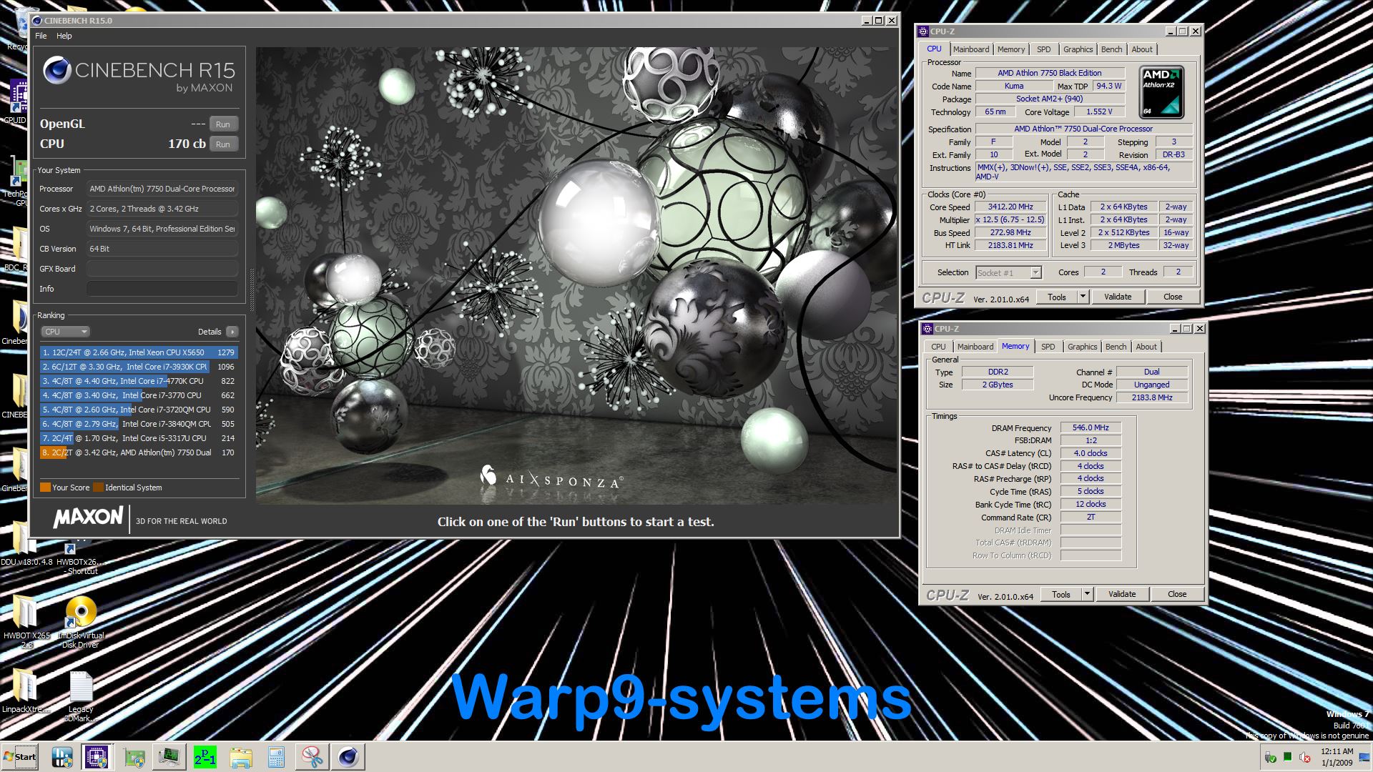Click taskbar clock showing 12:11 AM
The width and height of the screenshot is (1373, 772).
1337,757
